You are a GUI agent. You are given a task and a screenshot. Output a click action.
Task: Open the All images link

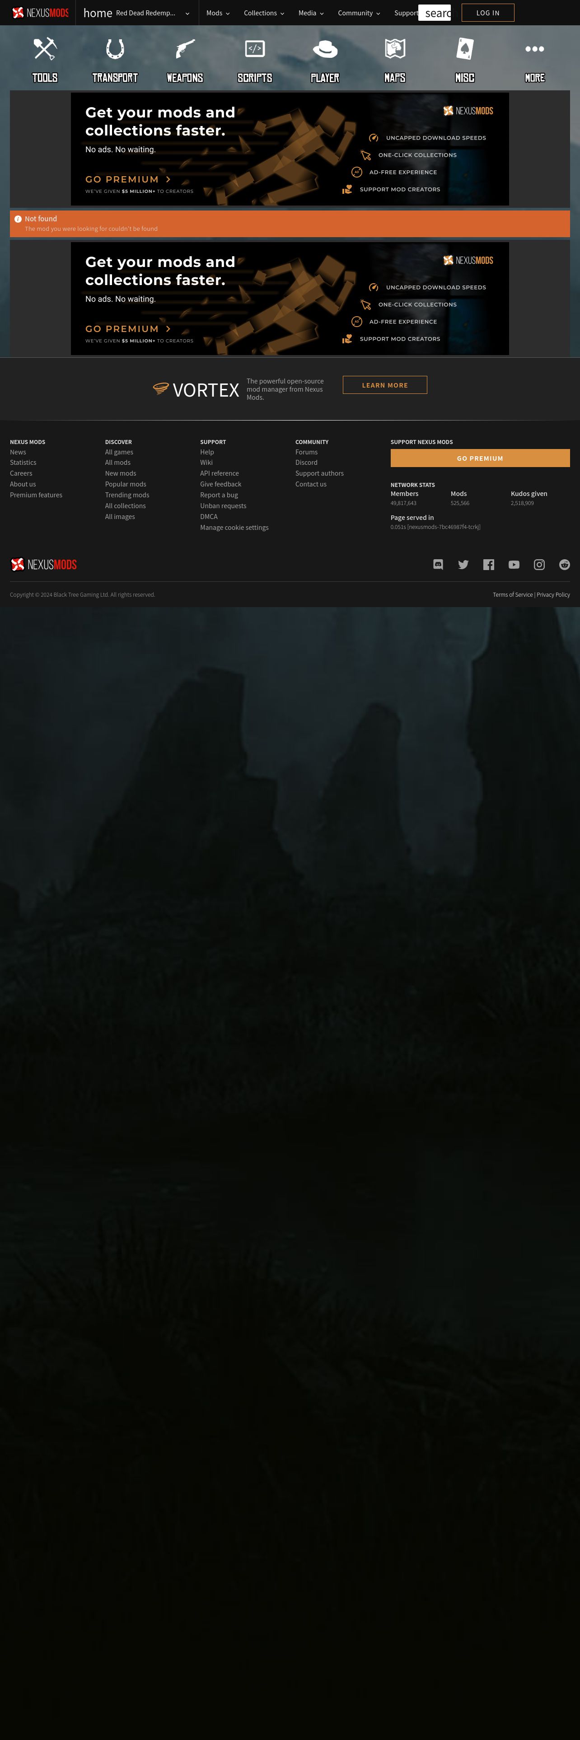[120, 517]
